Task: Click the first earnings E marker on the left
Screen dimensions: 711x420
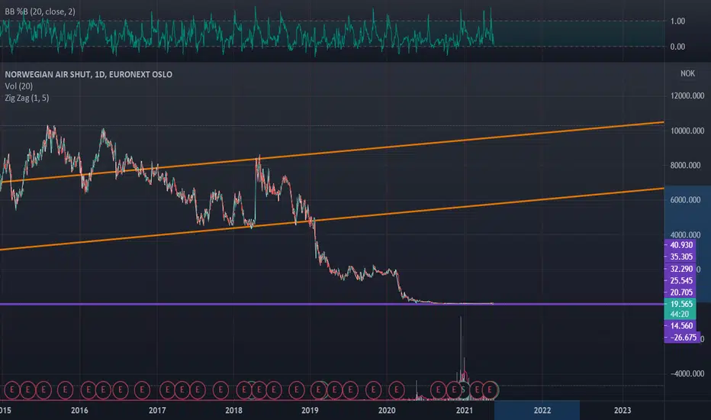Action: click(11, 389)
